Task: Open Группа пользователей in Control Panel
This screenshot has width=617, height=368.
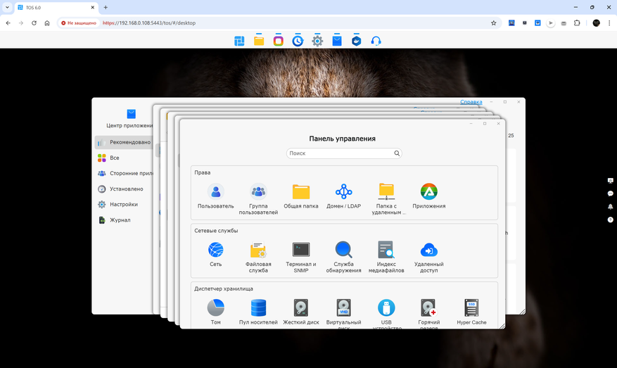Action: [258, 191]
